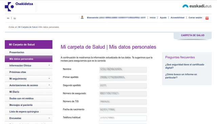Viewport: 217px width, 124px height.
Task: Click the Mi Carpeta de Salud sidebar header
Action: point(28,45)
